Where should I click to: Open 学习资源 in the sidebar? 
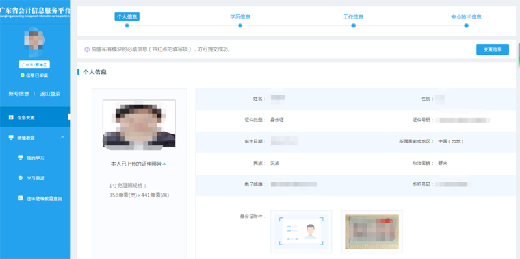click(x=36, y=179)
